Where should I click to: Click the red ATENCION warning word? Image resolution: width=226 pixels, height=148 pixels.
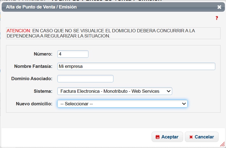coord(19,31)
